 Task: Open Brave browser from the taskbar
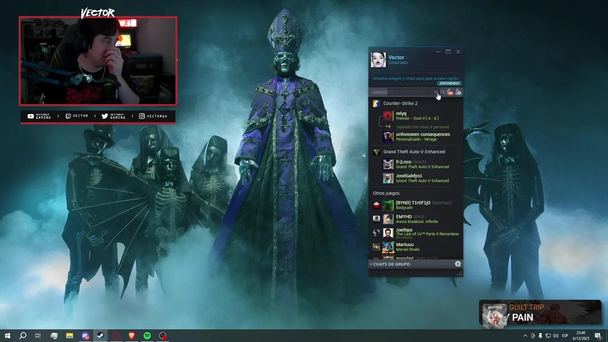click(x=132, y=336)
